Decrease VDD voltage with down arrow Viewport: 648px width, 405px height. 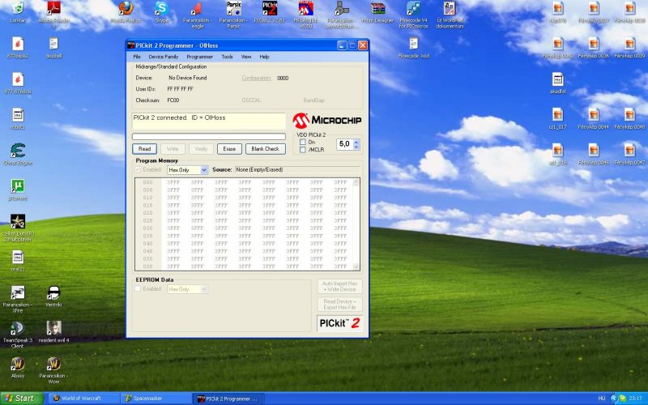pyautogui.click(x=356, y=147)
